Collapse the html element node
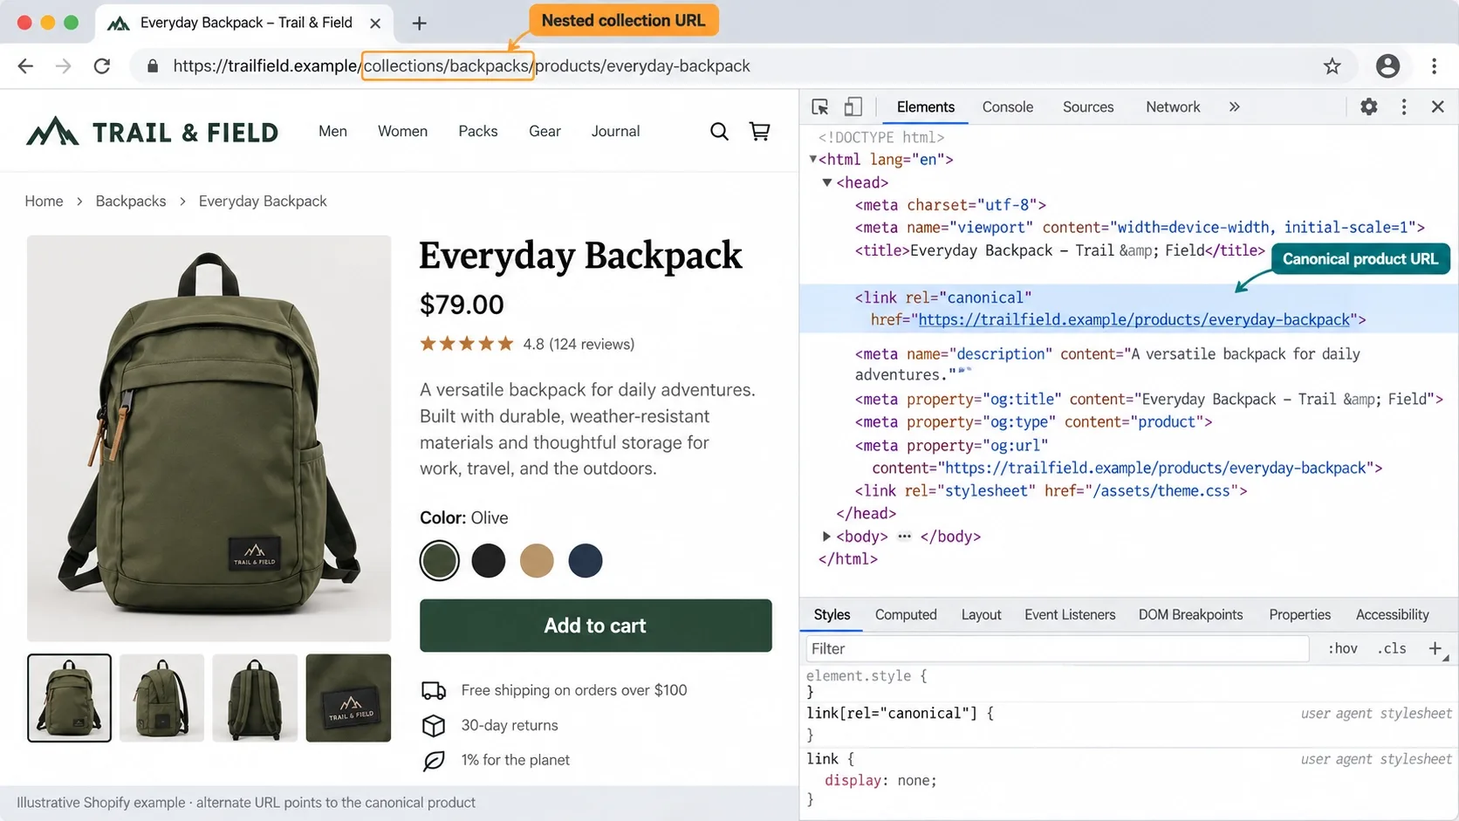 pyautogui.click(x=812, y=160)
